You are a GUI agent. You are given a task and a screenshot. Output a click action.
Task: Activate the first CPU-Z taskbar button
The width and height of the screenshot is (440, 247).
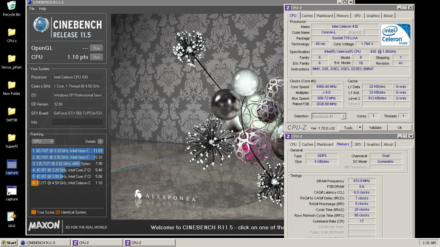pos(97,243)
